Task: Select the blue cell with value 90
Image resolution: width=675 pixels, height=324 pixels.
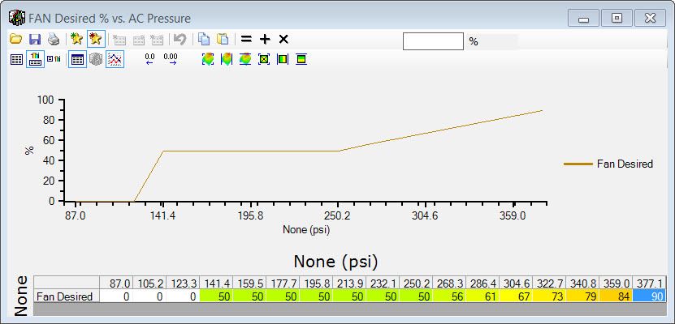Action: pyautogui.click(x=650, y=296)
